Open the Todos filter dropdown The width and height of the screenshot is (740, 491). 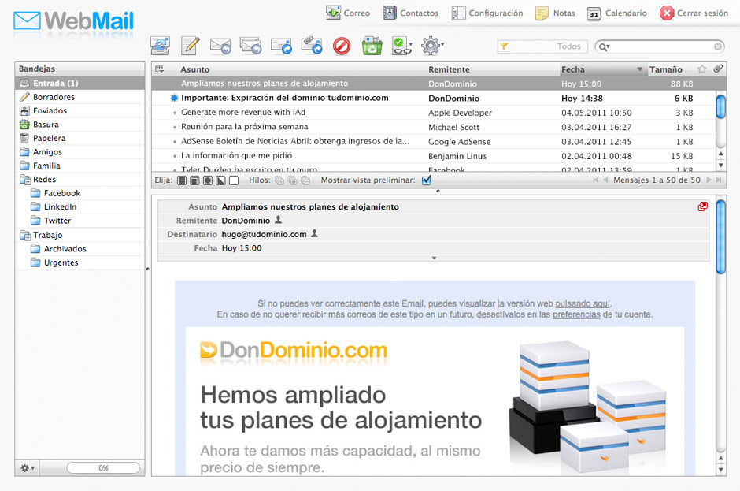pos(542,46)
